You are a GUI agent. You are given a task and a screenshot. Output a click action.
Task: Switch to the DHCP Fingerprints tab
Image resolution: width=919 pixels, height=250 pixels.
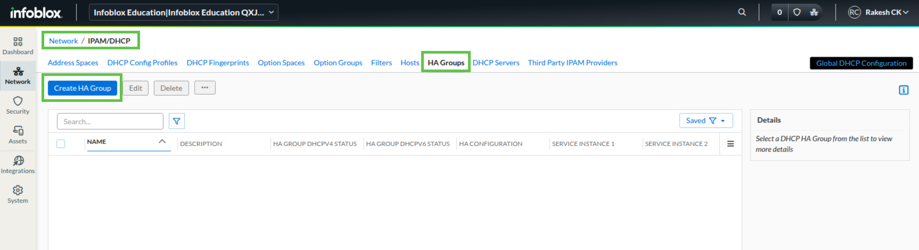tap(218, 63)
